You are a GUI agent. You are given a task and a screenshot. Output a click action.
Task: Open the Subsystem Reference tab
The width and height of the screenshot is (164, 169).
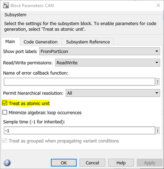click(88, 42)
